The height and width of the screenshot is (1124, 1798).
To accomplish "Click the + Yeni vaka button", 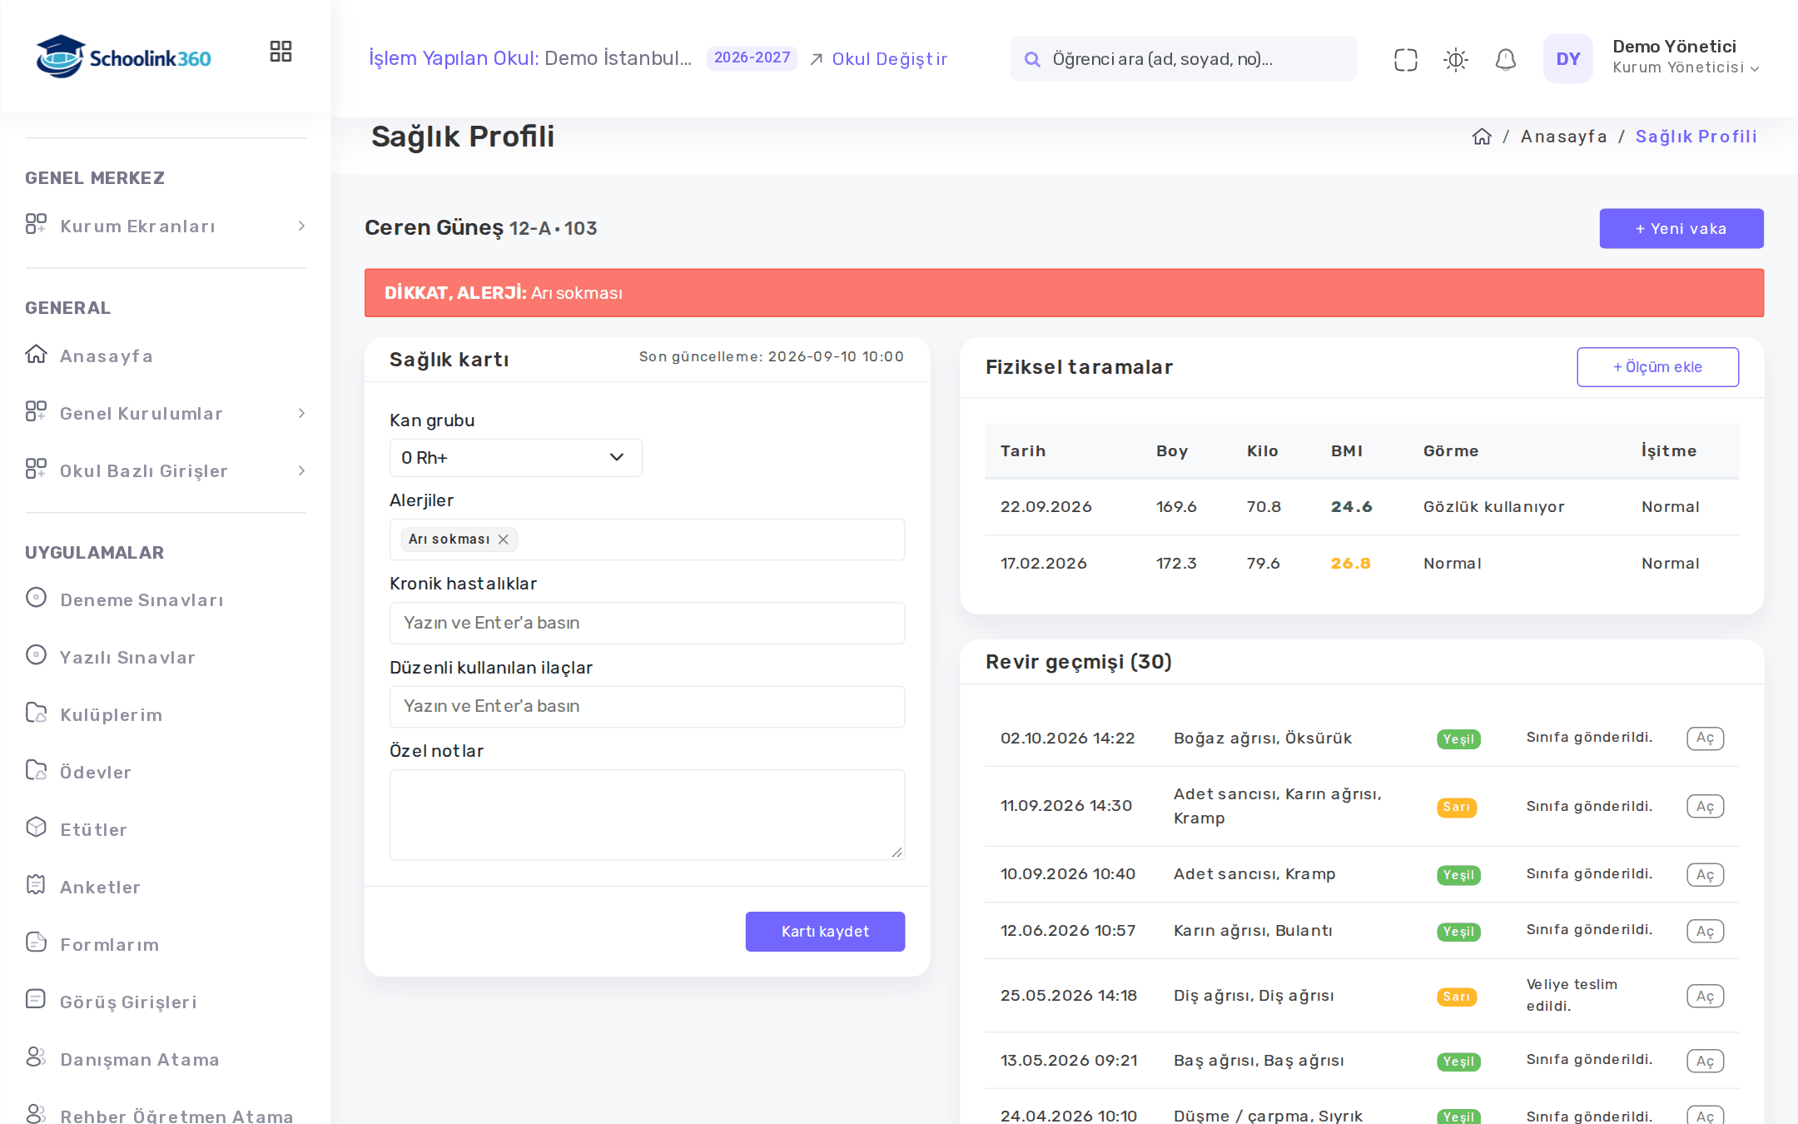I will 1681,228.
